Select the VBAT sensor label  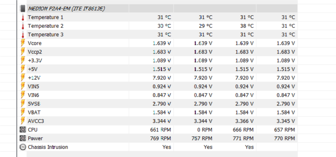coord(34,112)
